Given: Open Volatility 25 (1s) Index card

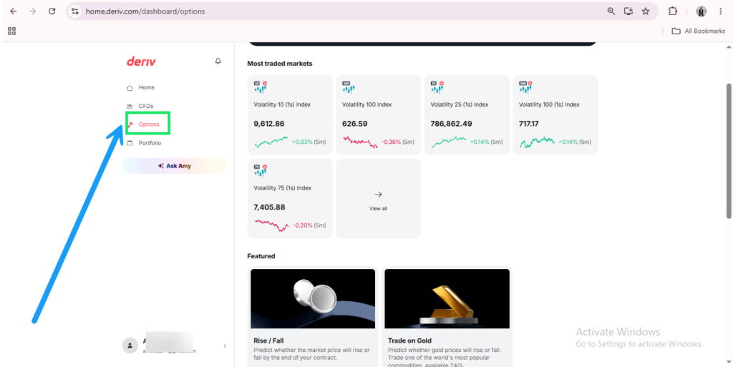Looking at the screenshot, I should (x=467, y=115).
